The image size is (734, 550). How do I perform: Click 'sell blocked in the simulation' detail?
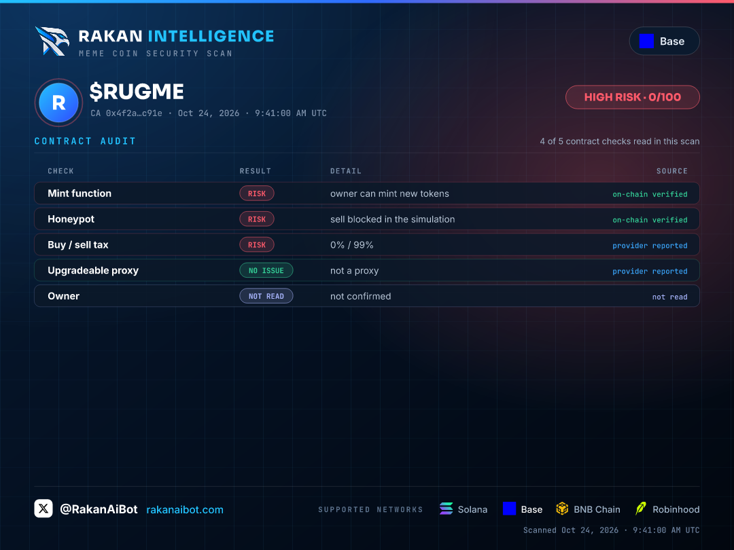[x=392, y=219]
